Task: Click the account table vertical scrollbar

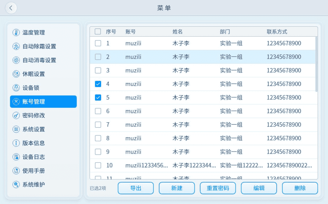Action: [x=316, y=64]
